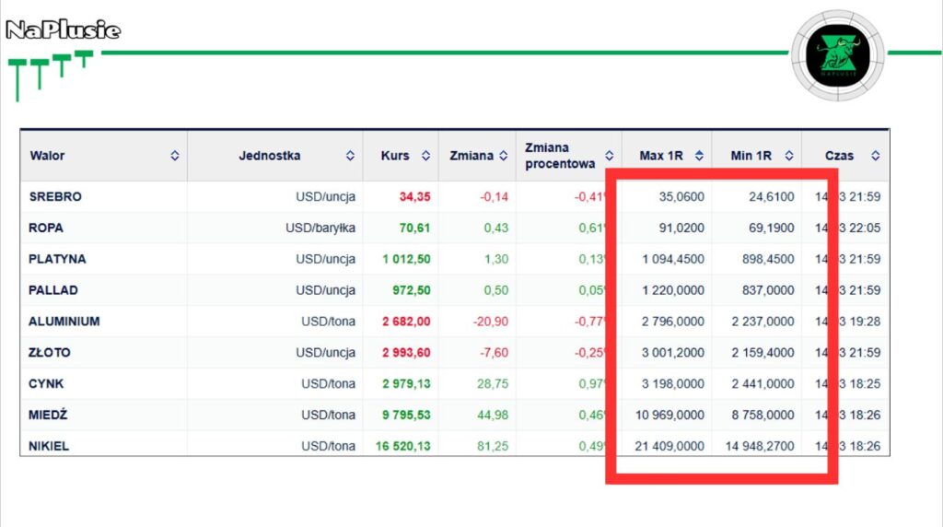Sort table by Kurs column arrows
Viewport: 943px width, 527px height.
click(425, 156)
